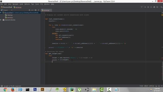Open Chrome from the taskbar
Image resolution: width=163 pixels, height=92 pixels.
click(5, 90)
